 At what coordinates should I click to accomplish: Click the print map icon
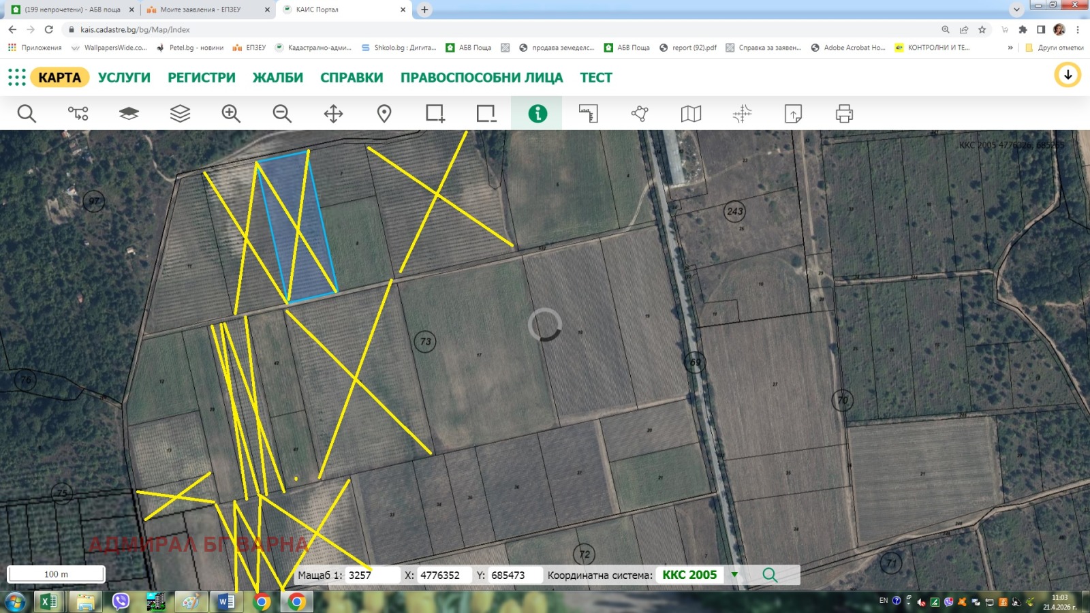pos(844,113)
